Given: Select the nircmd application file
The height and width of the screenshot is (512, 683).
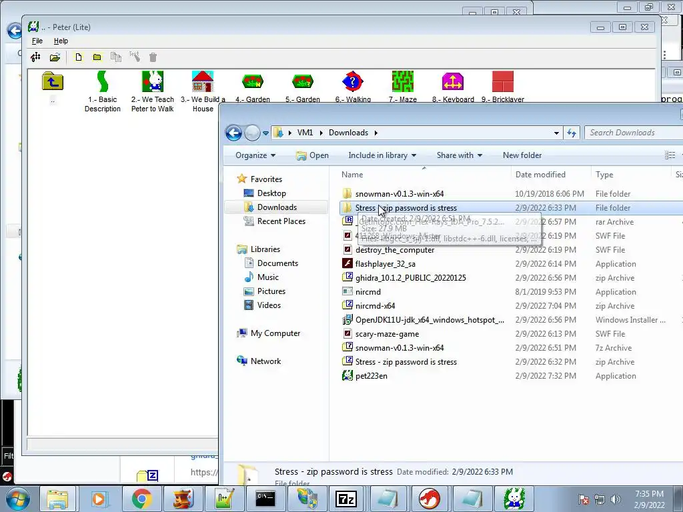Looking at the screenshot, I should pyautogui.click(x=368, y=292).
